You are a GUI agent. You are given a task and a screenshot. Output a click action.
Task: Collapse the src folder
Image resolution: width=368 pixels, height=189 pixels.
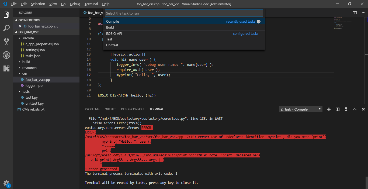(x=46, y=74)
